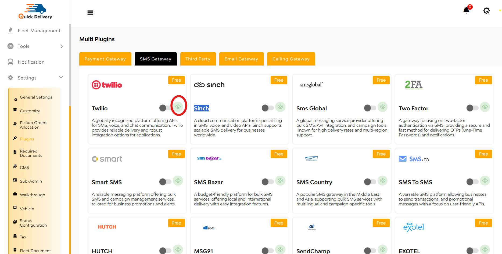Viewport: 502px width, 254px height.
Task: View Sms Global details eye icon
Action: point(383,107)
